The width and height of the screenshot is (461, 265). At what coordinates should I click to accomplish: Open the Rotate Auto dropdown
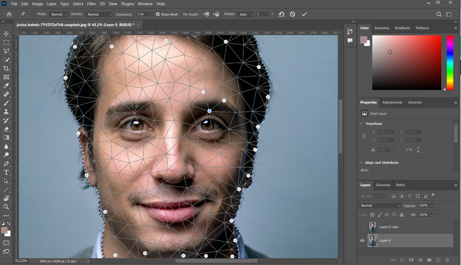tap(245, 14)
